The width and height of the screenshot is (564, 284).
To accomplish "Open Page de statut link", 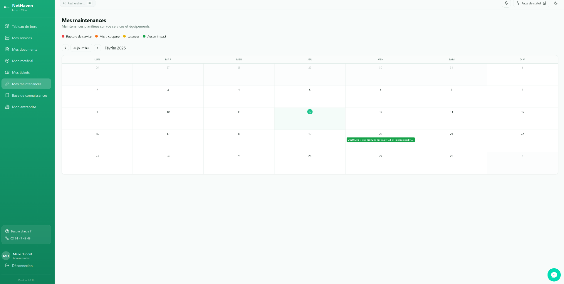I will 531,3.
